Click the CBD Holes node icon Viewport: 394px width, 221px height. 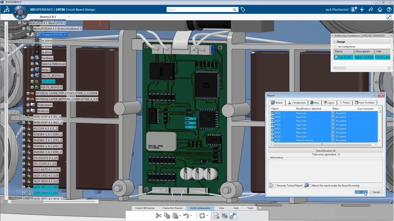pos(37,81)
